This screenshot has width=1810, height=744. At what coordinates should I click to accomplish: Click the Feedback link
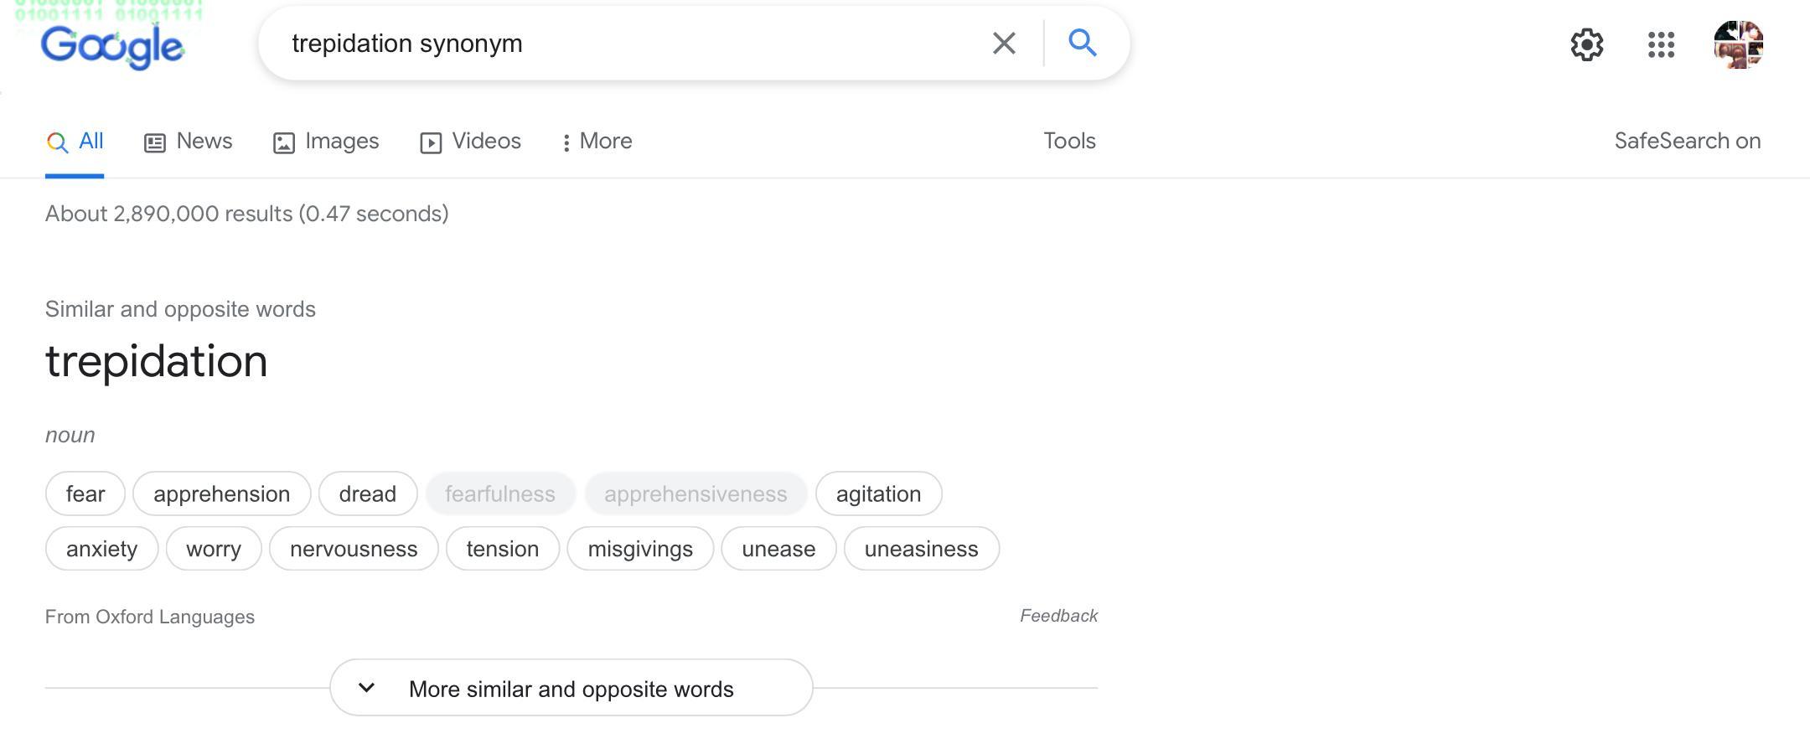click(1058, 617)
